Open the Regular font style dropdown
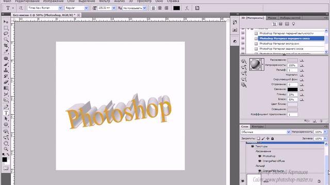The width and height of the screenshot is (330, 185). pos(86,8)
